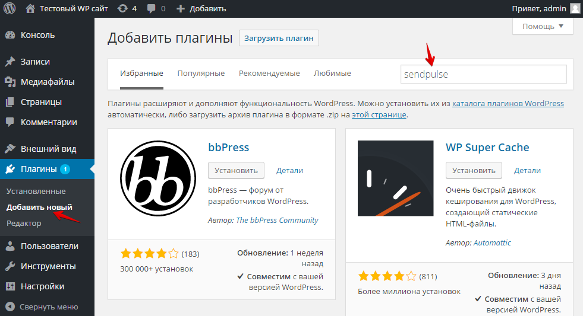The width and height of the screenshot is (583, 316).
Task: Click the plugin search field containing sendpulse
Action: click(483, 74)
